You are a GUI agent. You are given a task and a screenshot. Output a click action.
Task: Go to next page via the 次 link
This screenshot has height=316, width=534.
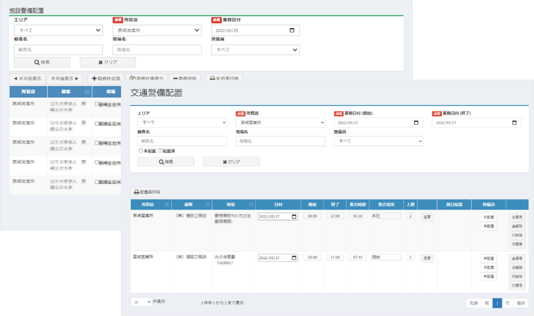(506, 302)
